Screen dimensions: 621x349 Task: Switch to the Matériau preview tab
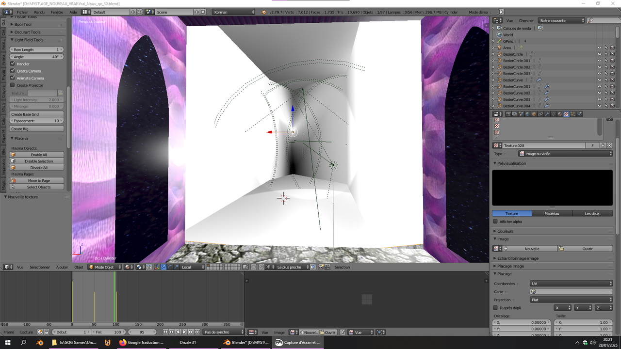[552, 213]
